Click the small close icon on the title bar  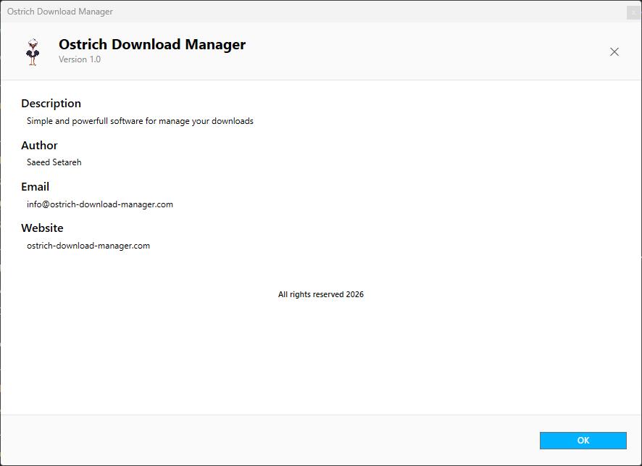pyautogui.click(x=632, y=12)
